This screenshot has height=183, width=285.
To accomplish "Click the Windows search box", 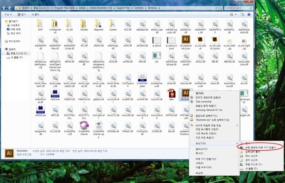I will [x=239, y=7].
